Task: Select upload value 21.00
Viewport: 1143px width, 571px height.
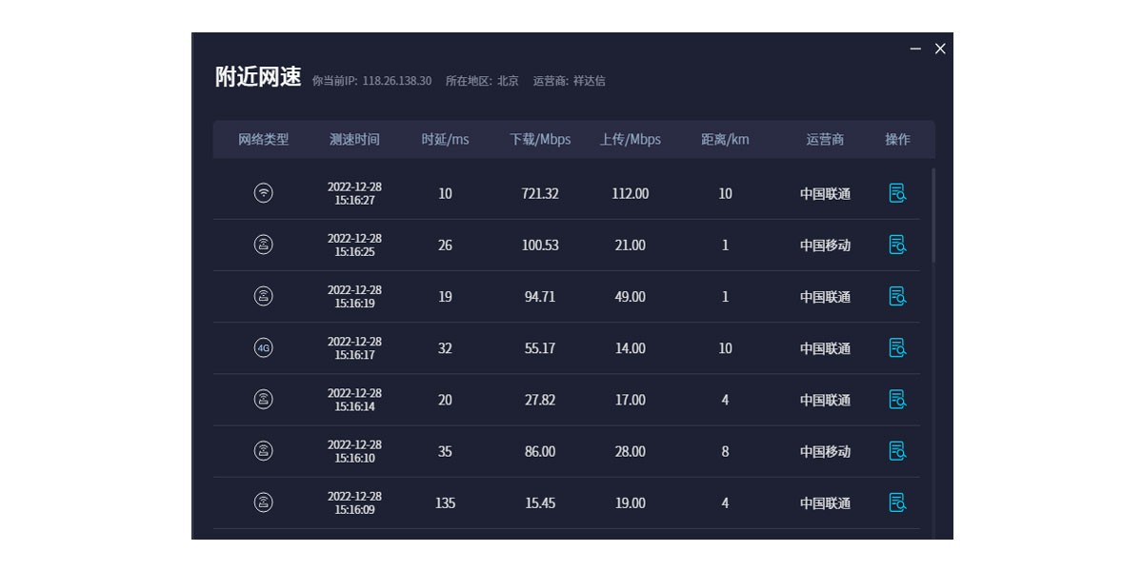Action: click(x=630, y=245)
